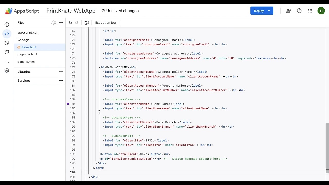Open appsscript.json file
The image size is (329, 185).
pyautogui.click(x=28, y=33)
